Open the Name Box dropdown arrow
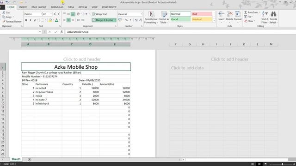The image size is (296, 166). [x=40, y=32]
